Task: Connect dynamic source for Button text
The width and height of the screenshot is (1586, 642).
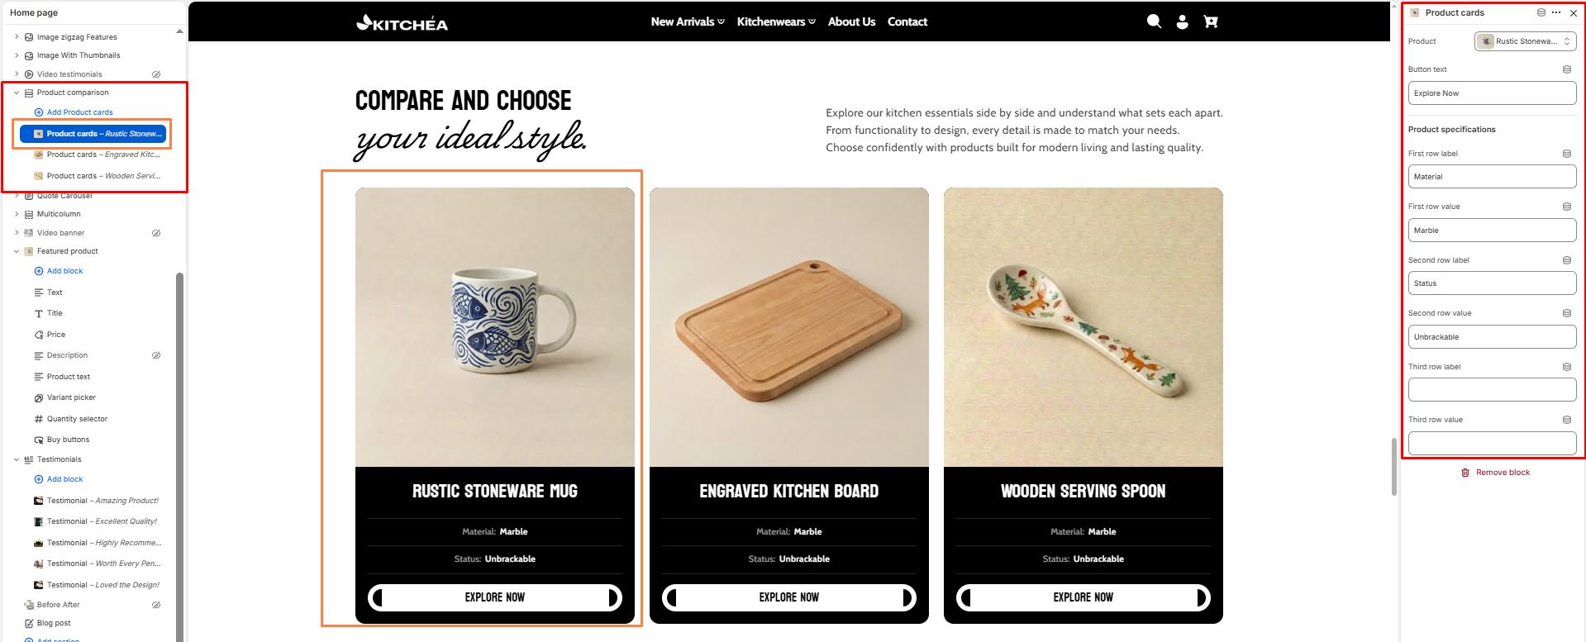Action: point(1567,69)
